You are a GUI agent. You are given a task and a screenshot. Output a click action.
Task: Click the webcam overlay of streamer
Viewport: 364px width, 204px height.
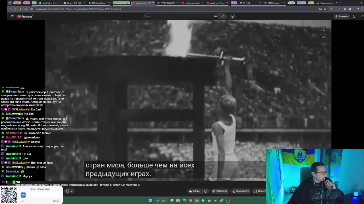pos(315,176)
